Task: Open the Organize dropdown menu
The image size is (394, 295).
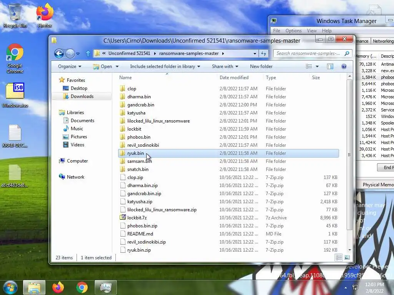Action: click(x=70, y=66)
